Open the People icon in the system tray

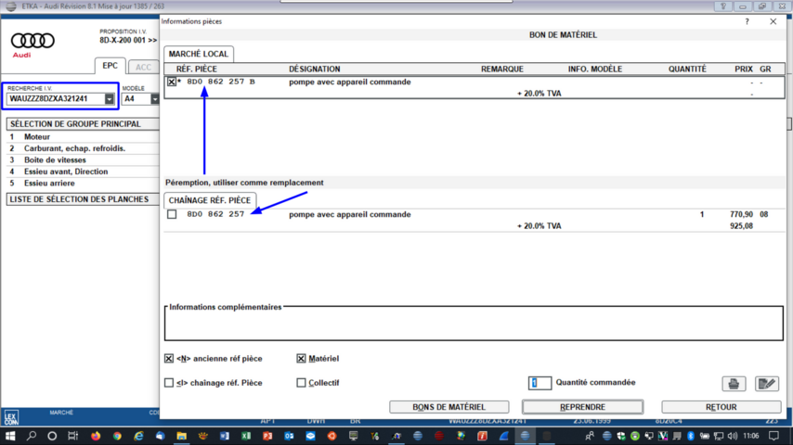590,436
